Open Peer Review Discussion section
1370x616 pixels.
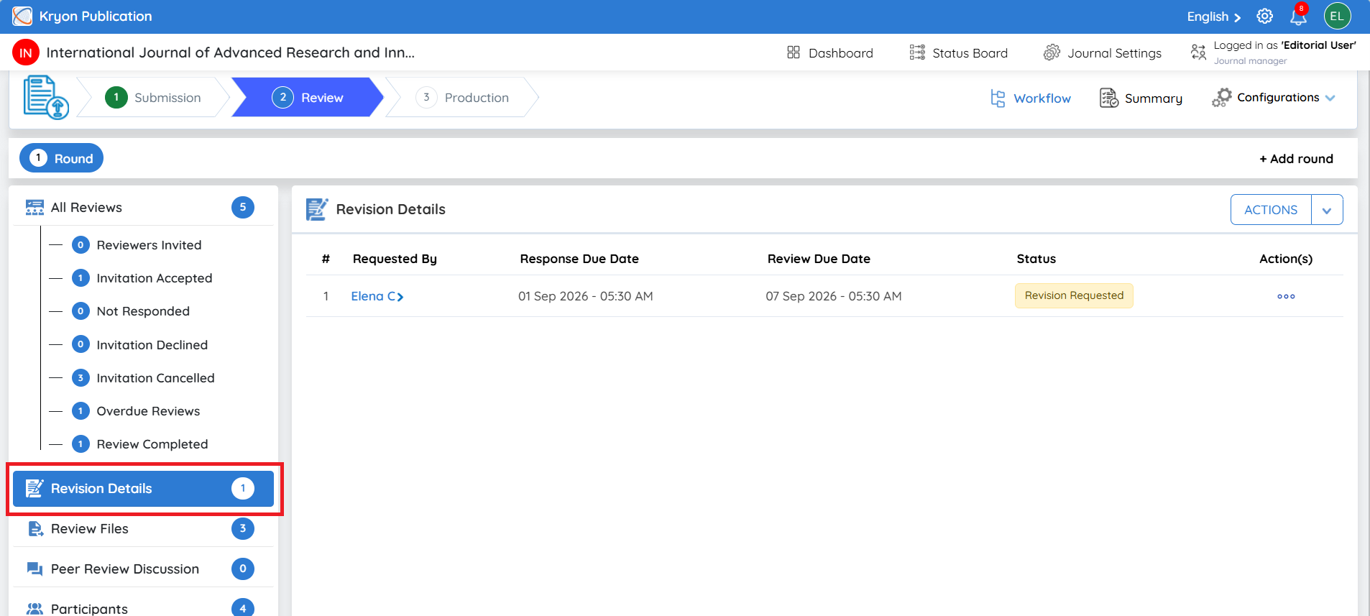point(143,569)
